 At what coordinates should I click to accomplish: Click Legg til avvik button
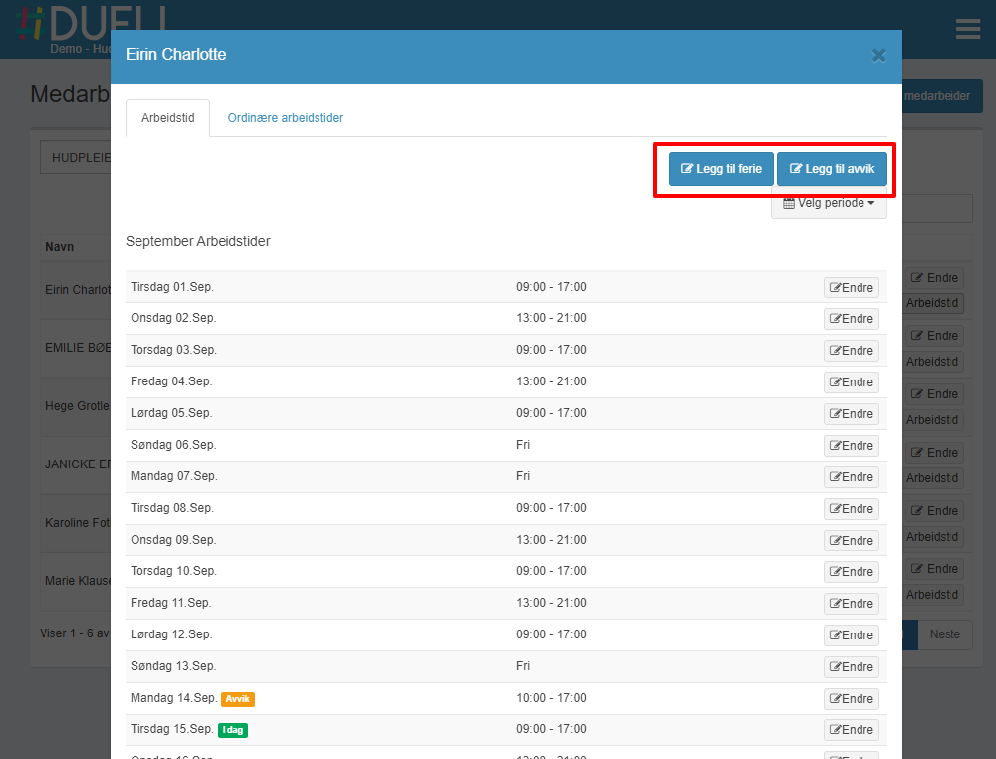click(x=832, y=169)
